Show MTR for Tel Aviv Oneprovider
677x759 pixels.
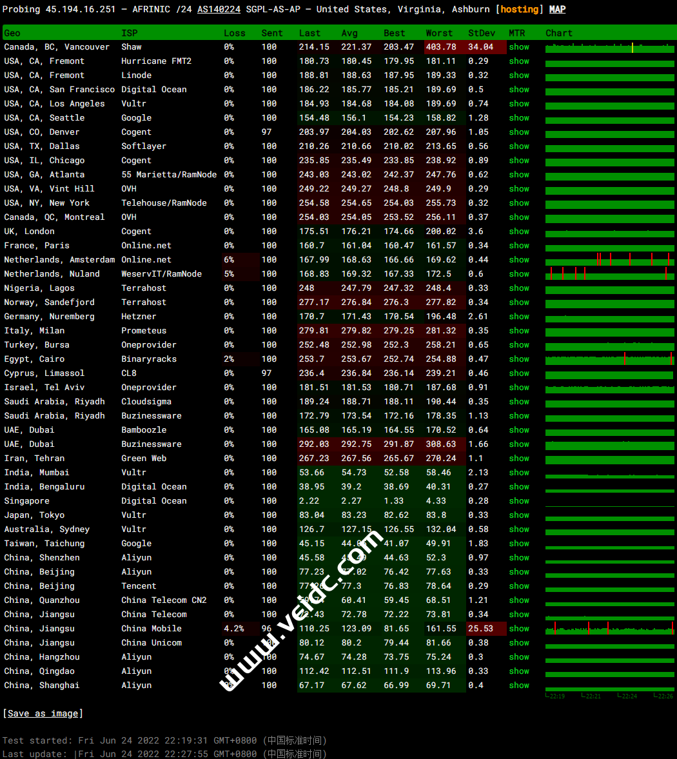519,388
